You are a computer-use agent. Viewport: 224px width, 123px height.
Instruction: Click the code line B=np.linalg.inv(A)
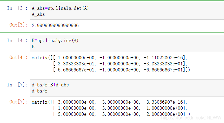pyautogui.click(x=55, y=41)
